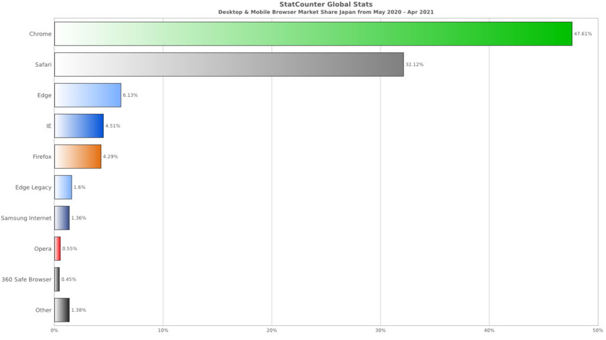The width and height of the screenshot is (606, 340).
Task: Click the '360 Safe Browser' label
Action: tap(26, 279)
